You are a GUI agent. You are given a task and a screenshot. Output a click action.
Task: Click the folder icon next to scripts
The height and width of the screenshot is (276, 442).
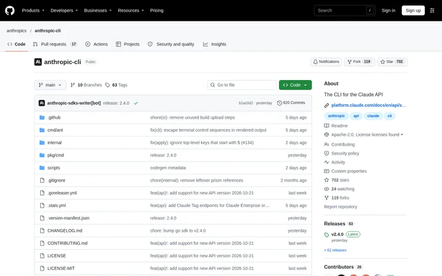pos(42,168)
